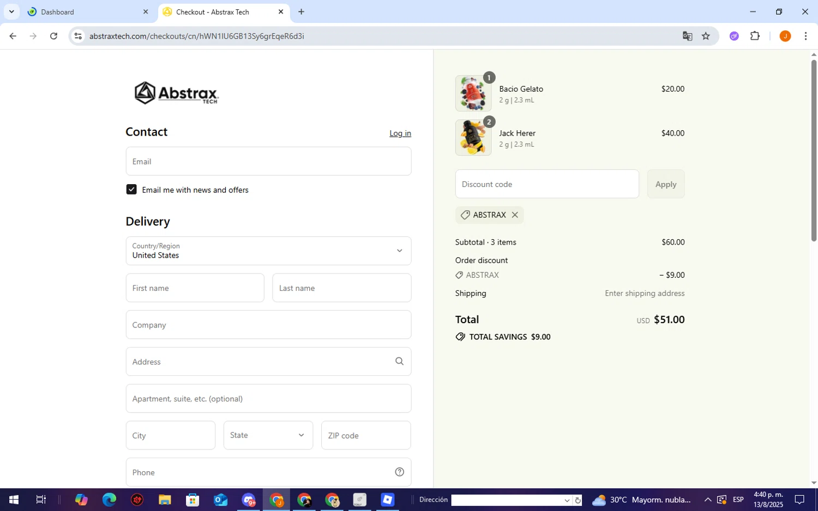Click the Discount code field
Viewport: 818px width, 511px height.
(x=547, y=184)
